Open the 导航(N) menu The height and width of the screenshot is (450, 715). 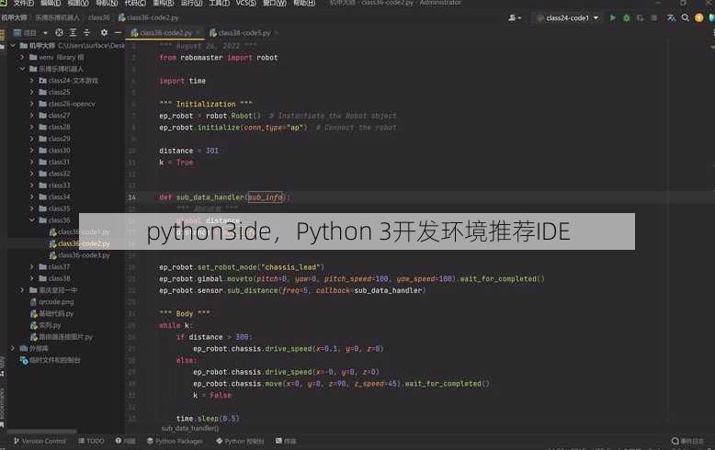click(x=107, y=3)
